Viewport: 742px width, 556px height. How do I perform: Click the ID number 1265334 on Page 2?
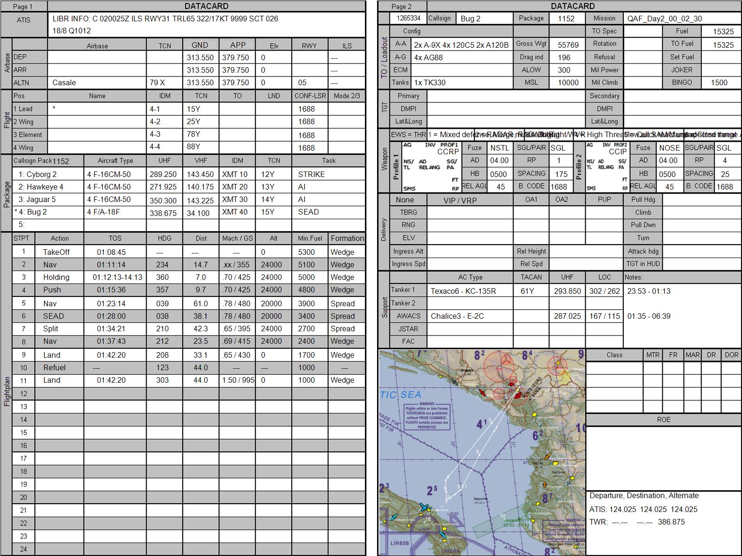coord(409,18)
